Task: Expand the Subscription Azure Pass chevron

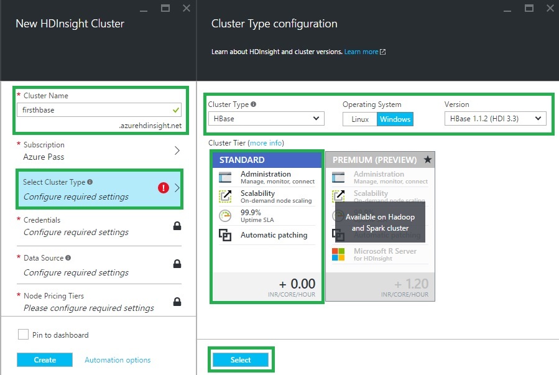Action: pos(177,152)
